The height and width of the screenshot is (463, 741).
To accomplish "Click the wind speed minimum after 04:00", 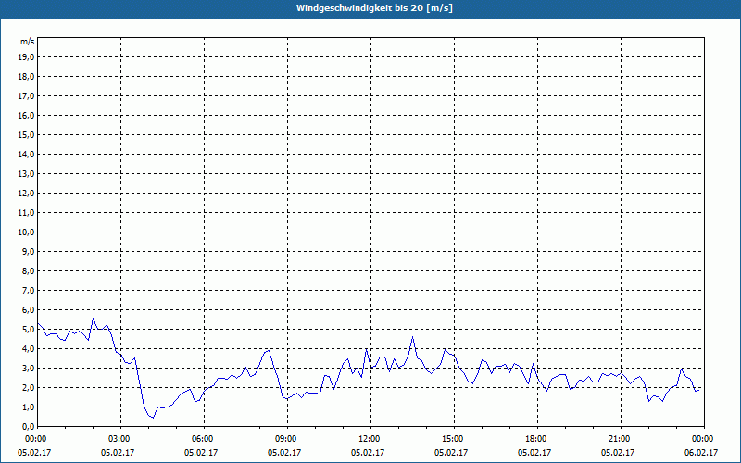I will click(x=153, y=418).
